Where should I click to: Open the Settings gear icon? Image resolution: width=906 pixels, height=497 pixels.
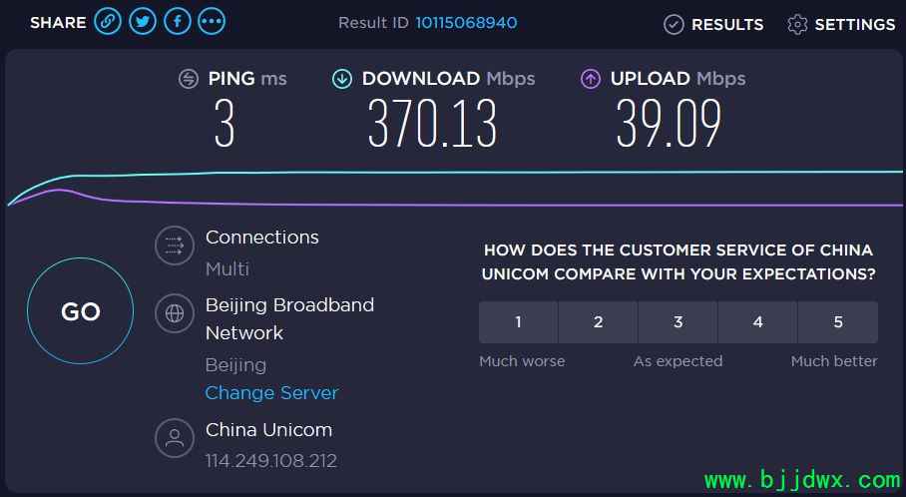[797, 24]
